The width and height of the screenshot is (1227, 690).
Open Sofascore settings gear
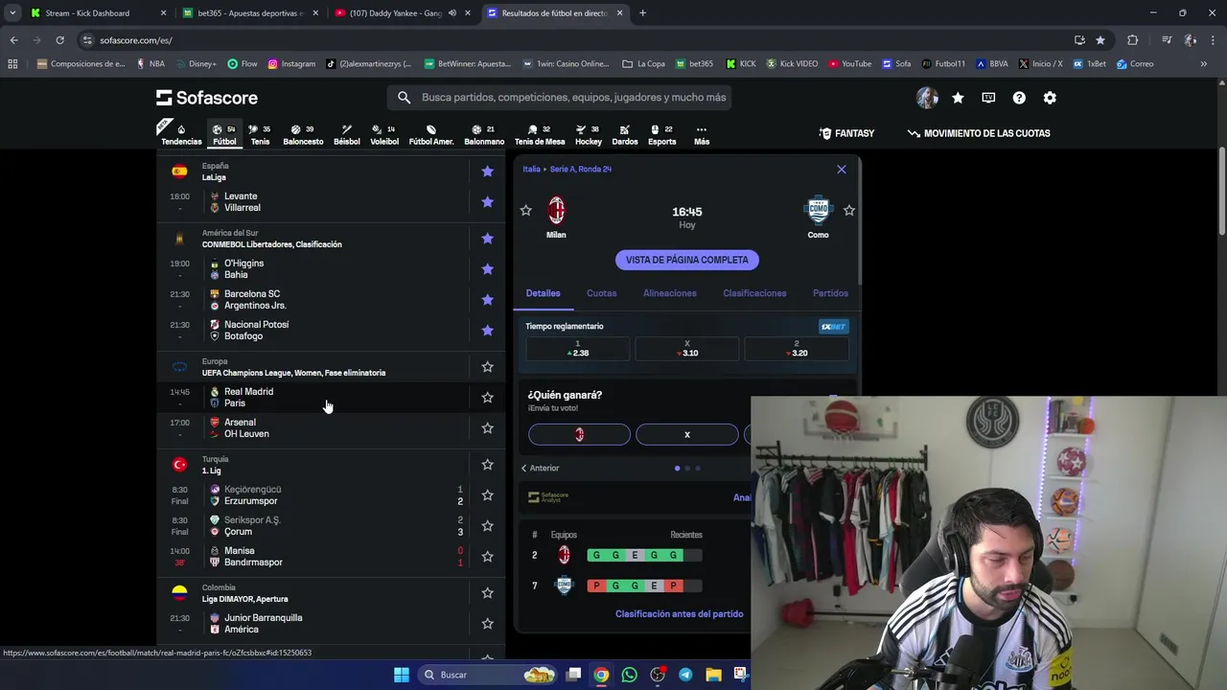click(1050, 98)
